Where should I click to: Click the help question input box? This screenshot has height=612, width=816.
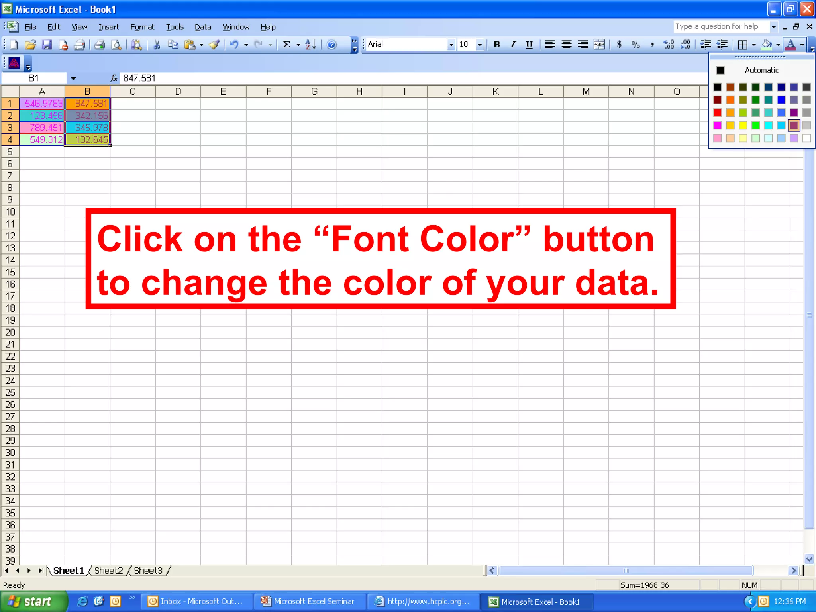coord(721,26)
